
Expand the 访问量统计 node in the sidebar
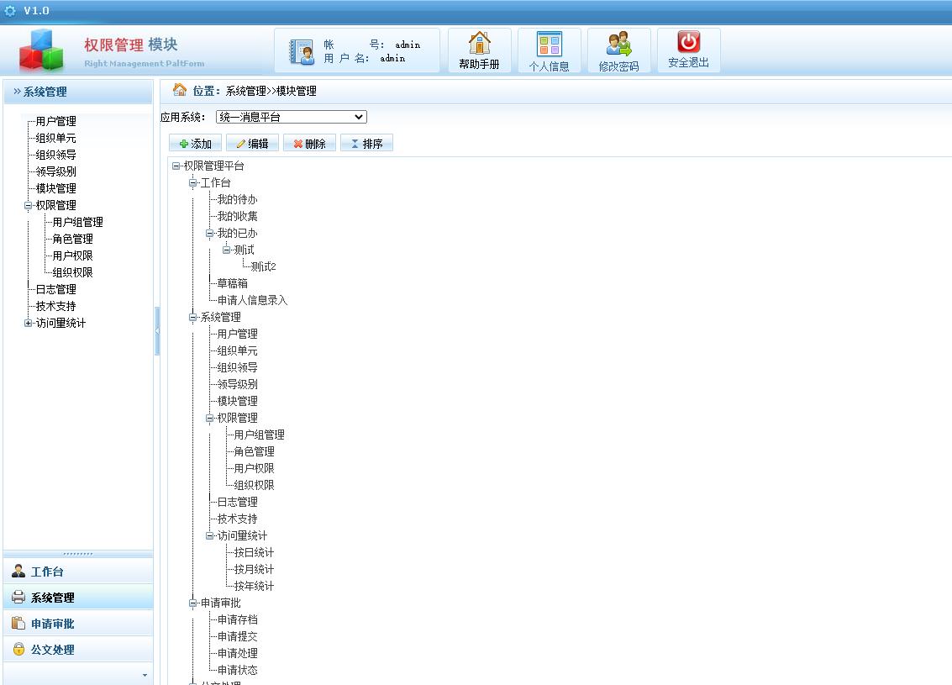(28, 322)
